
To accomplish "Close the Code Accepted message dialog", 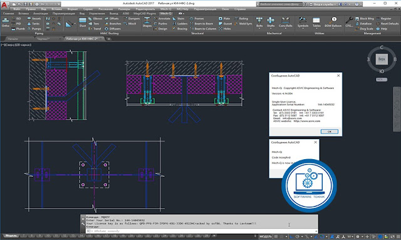I will 315,142.
